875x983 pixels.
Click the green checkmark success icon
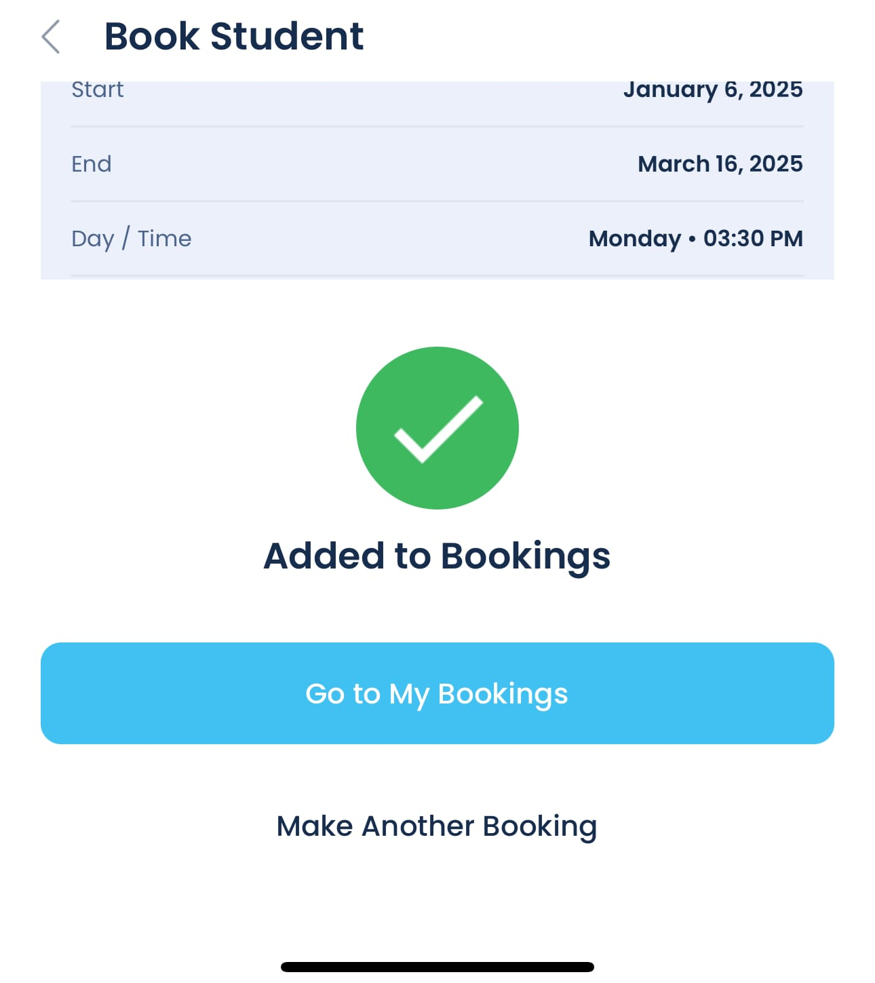[x=437, y=428]
